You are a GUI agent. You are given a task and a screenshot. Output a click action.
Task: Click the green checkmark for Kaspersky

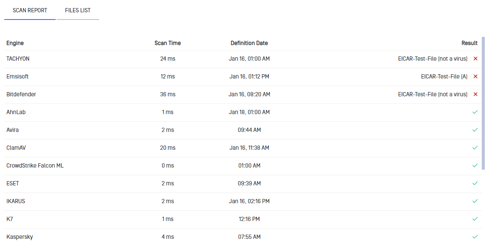475,237
